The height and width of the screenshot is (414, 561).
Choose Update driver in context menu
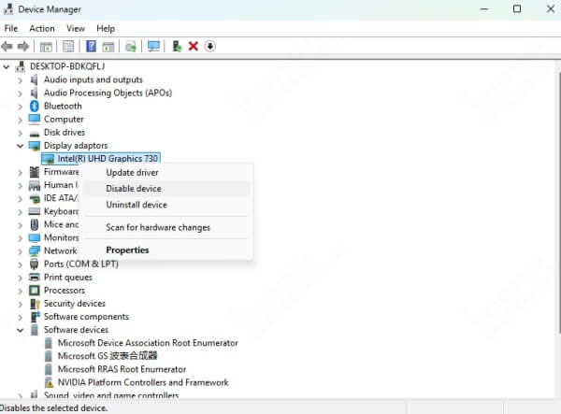click(x=167, y=172)
